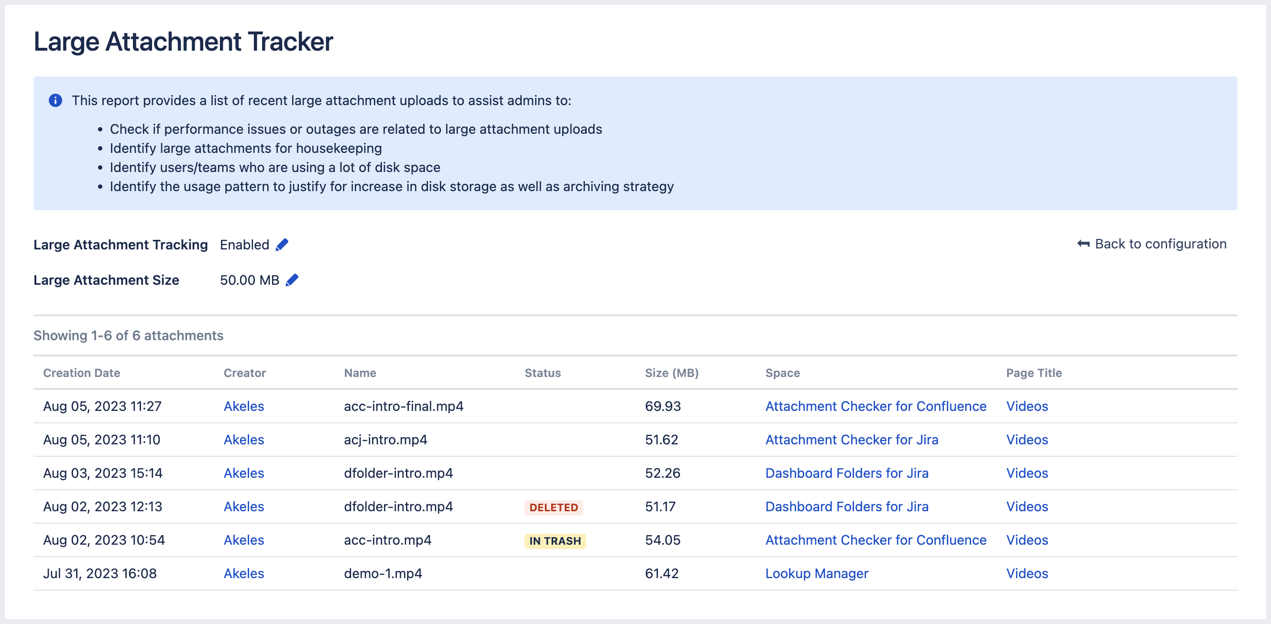Open Akeles creator link for acc-intro-final.mp4
The width and height of the screenshot is (1271, 624).
[x=244, y=406]
